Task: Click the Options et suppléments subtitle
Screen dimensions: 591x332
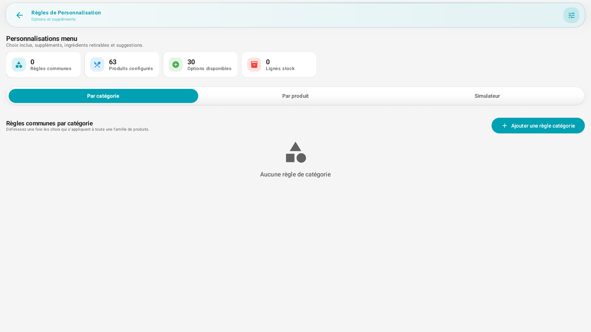Action: 54,19
